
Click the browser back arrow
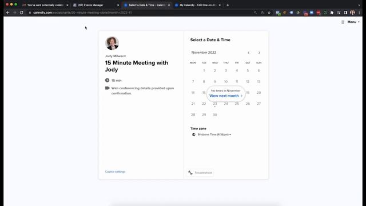click(x=7, y=13)
